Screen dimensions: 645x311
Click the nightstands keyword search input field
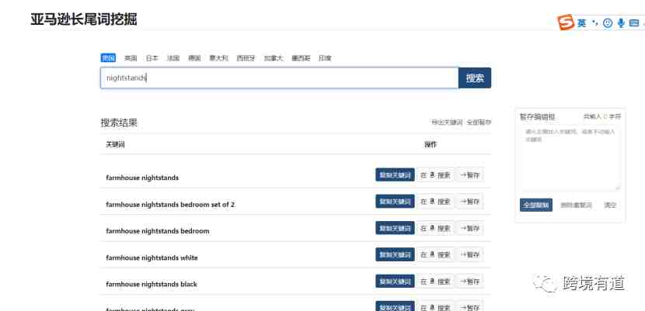click(279, 78)
